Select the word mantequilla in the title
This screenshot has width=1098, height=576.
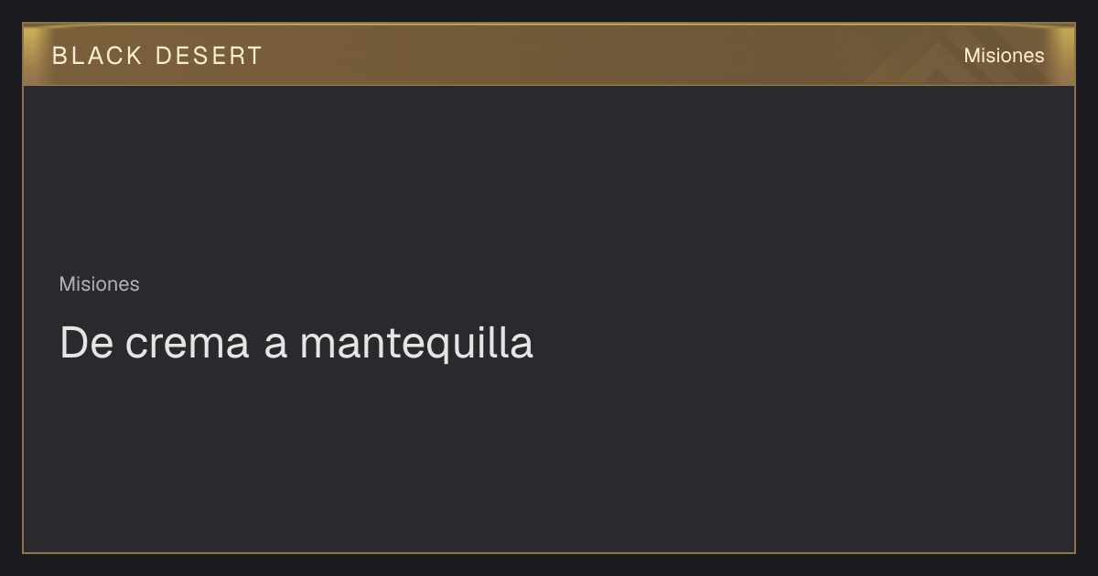pyautogui.click(x=416, y=344)
